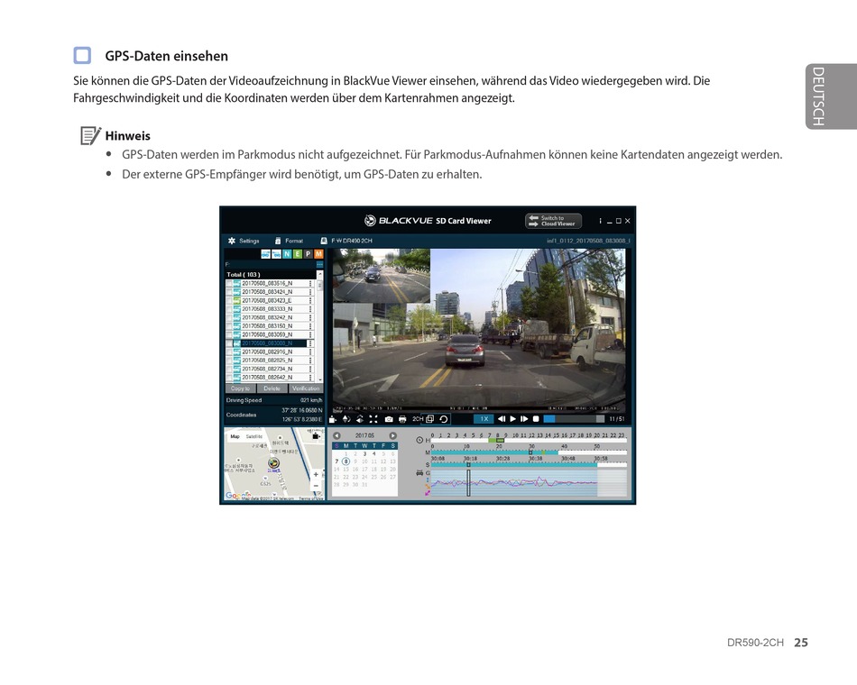Toggle the E event recording filter

coord(298,254)
